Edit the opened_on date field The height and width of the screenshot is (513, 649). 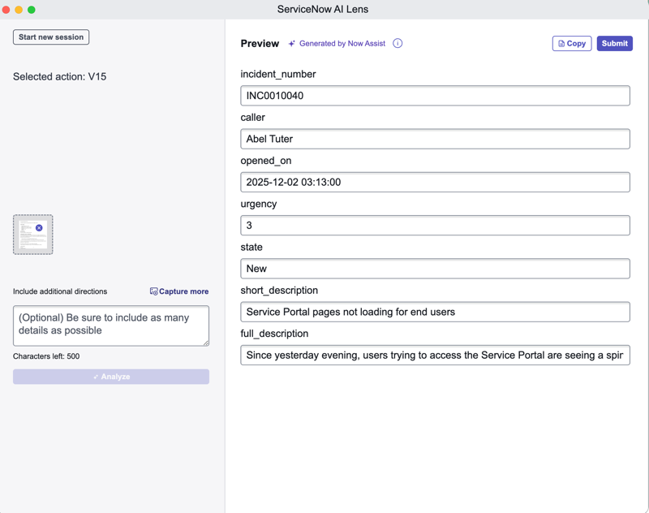click(435, 182)
